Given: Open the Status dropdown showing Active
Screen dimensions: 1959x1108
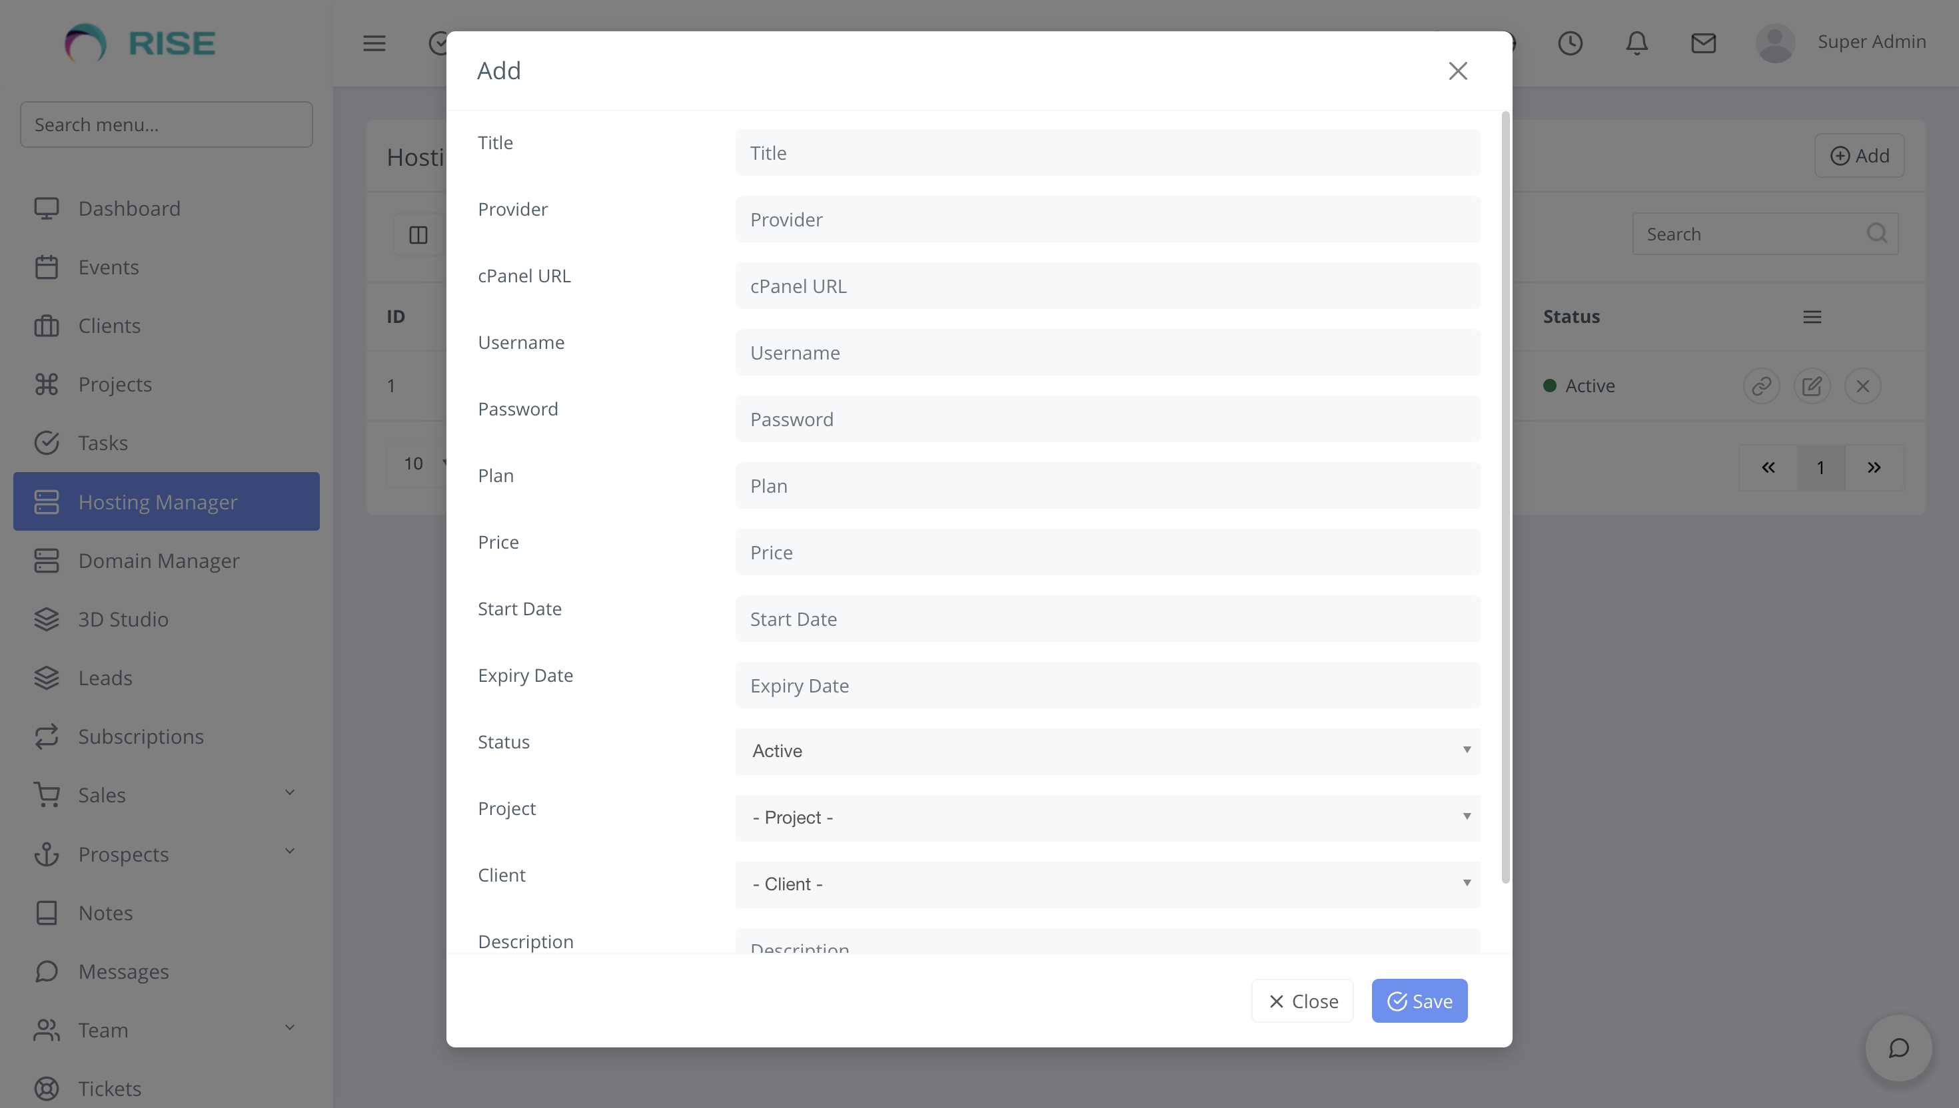Looking at the screenshot, I should point(1107,750).
